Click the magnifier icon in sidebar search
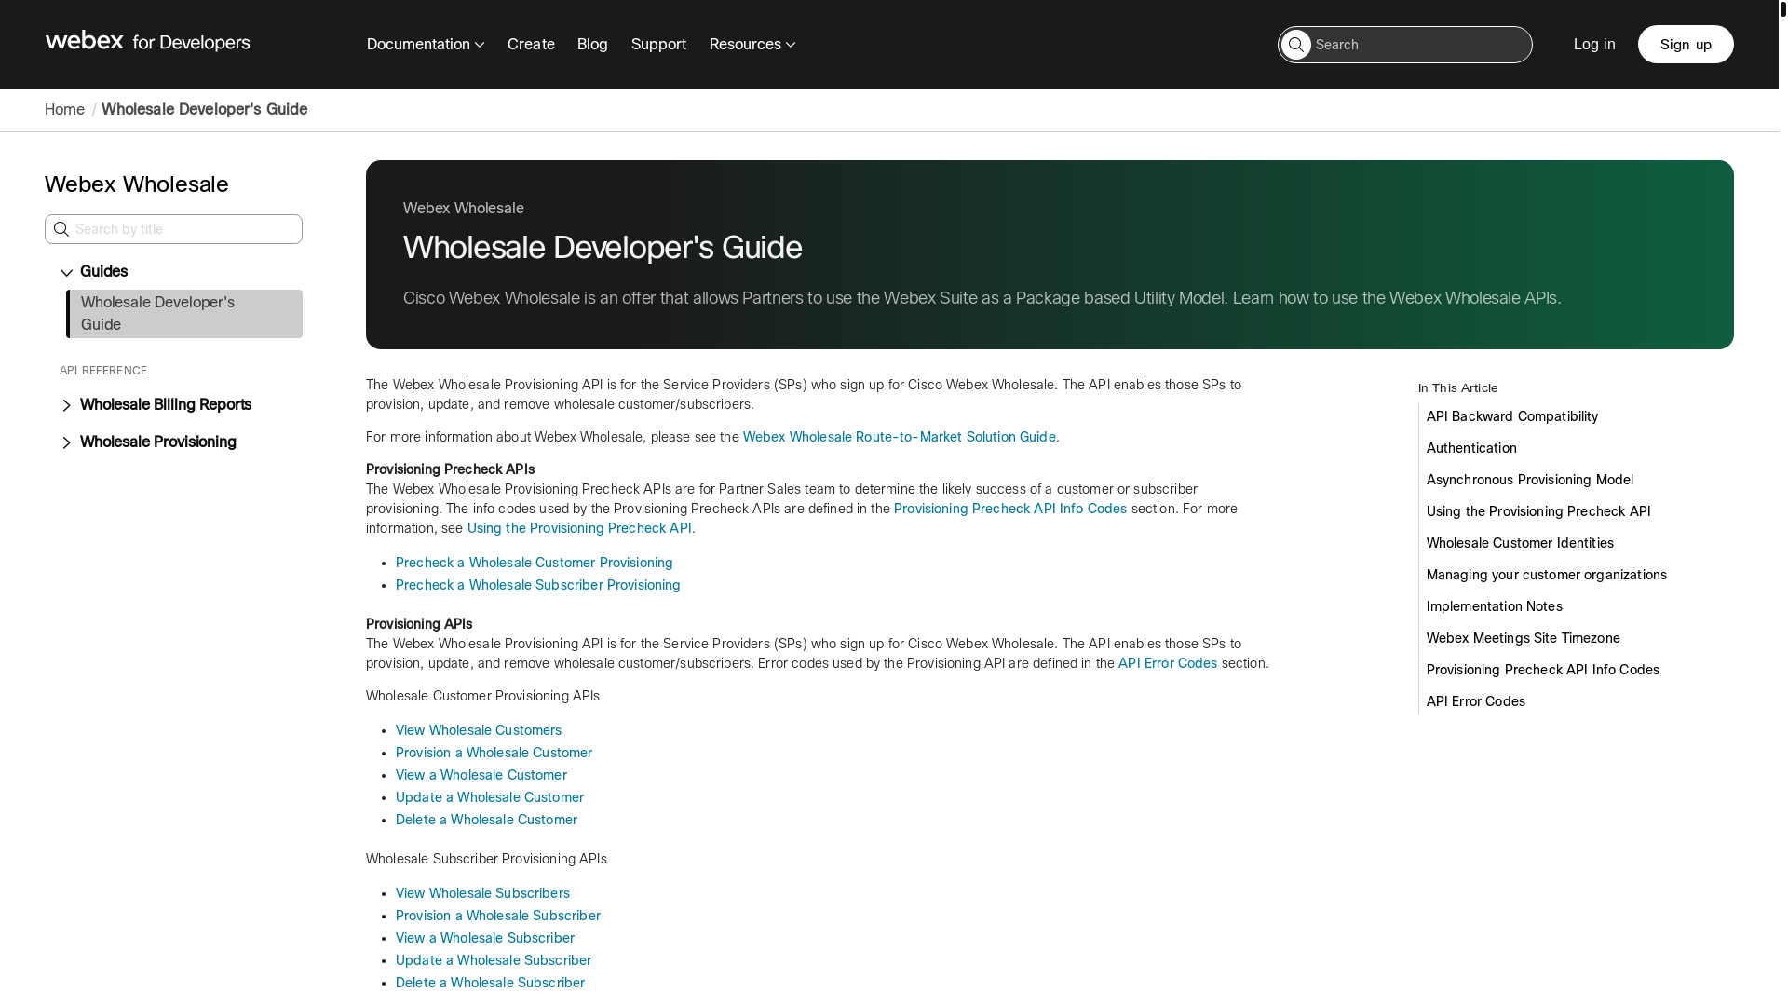 tap(61, 229)
